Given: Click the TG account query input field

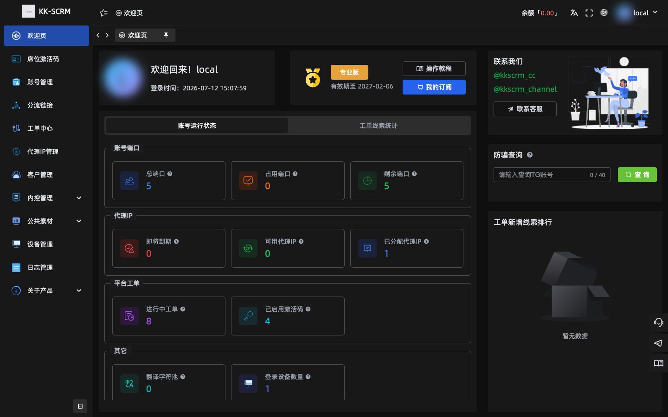Looking at the screenshot, I should coord(552,175).
